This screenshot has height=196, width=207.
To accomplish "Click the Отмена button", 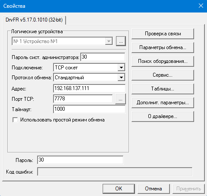I will (154, 189).
